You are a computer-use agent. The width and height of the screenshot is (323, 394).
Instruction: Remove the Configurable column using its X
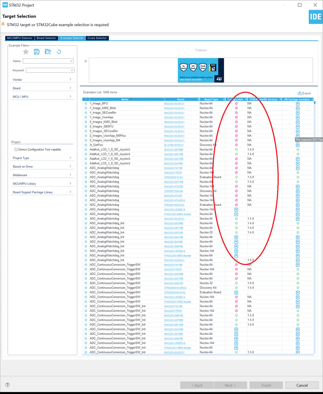click(x=246, y=99)
